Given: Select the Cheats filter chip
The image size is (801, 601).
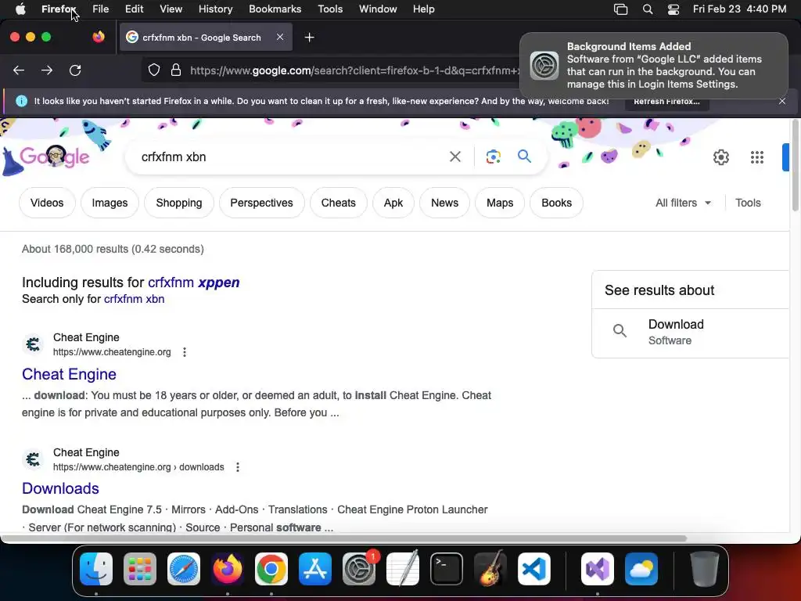Looking at the screenshot, I should [x=338, y=203].
